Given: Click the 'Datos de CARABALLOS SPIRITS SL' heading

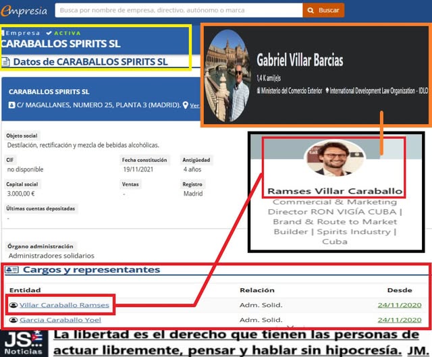Looking at the screenshot, I should 90,61.
